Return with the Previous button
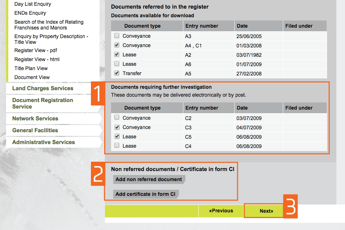This screenshot has height=230, width=345. click(221, 211)
